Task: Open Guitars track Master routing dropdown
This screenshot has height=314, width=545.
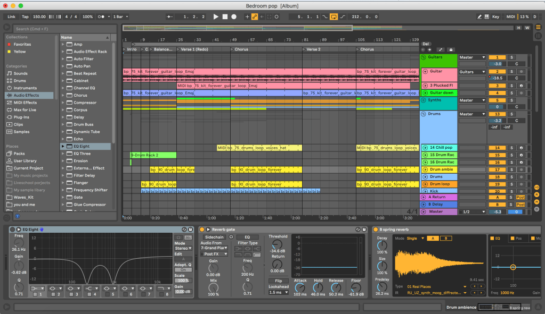Action: 472,57
